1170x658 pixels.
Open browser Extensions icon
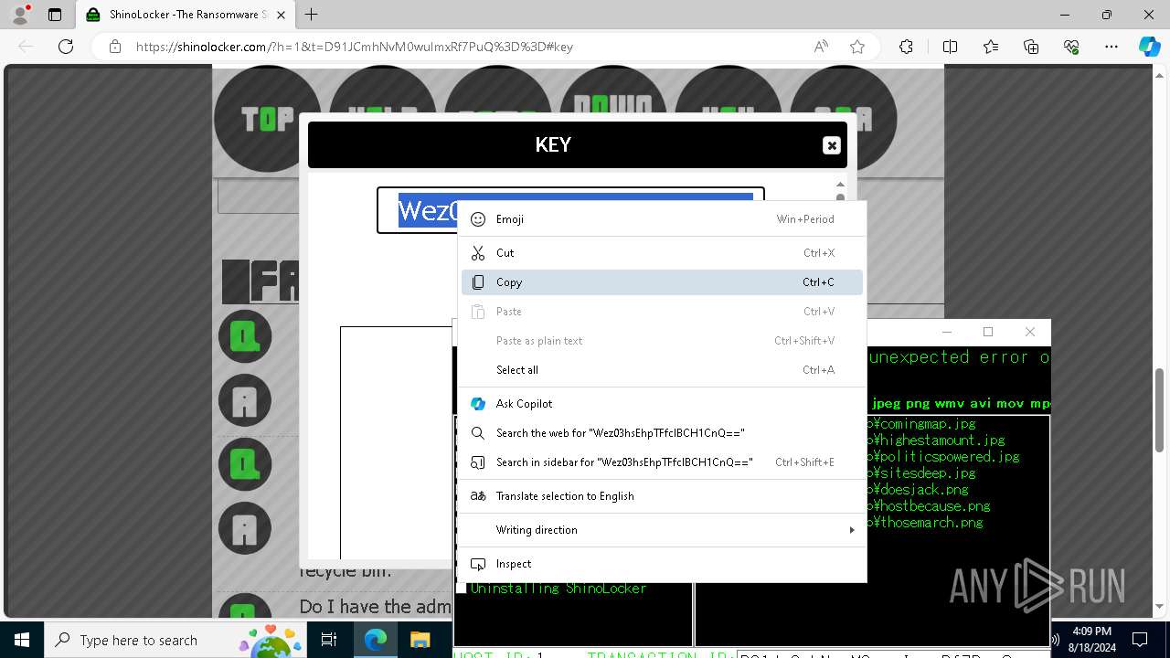coord(906,47)
